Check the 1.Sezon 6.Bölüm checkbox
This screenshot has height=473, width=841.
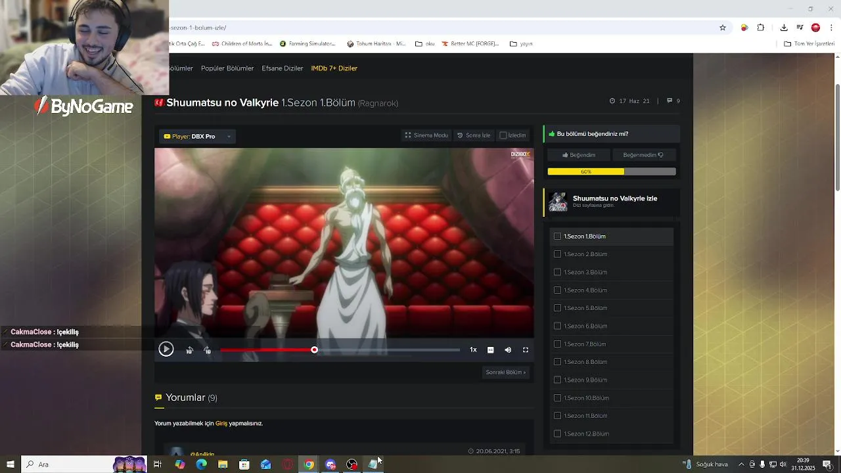click(557, 326)
